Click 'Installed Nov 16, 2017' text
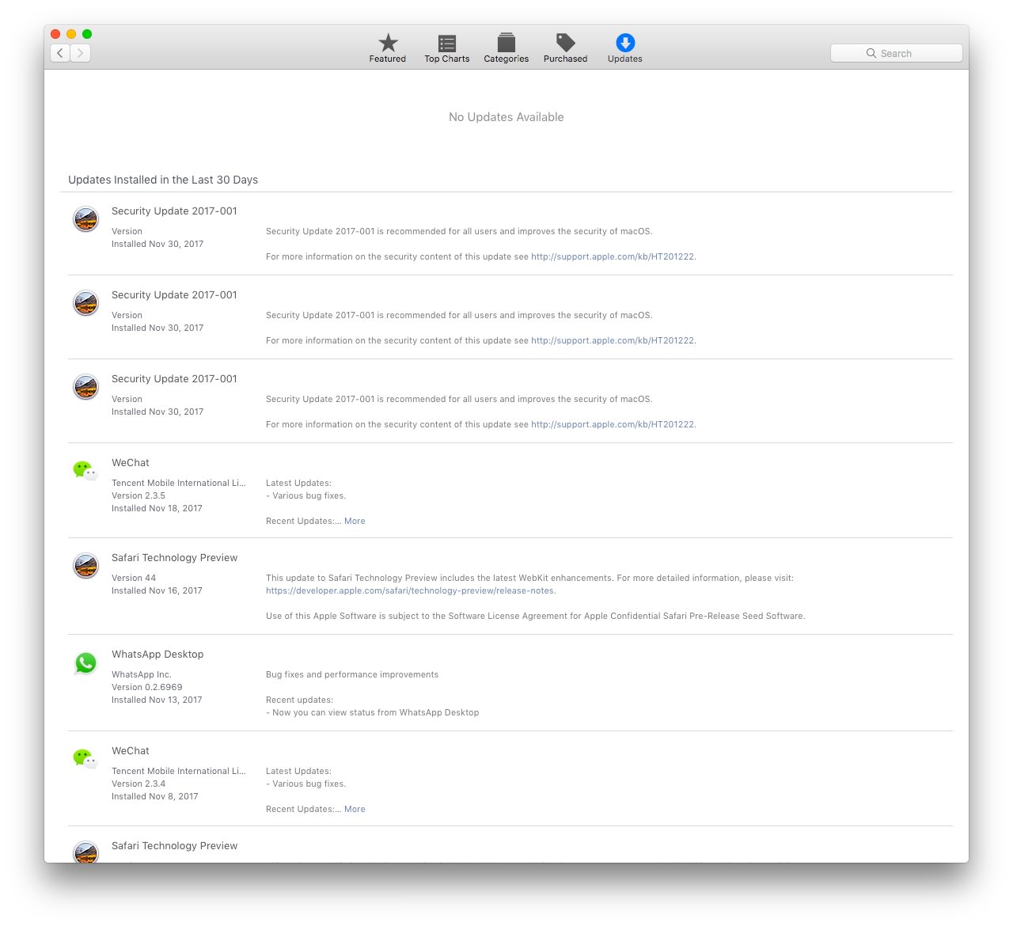This screenshot has height=926, width=1013. click(x=157, y=590)
